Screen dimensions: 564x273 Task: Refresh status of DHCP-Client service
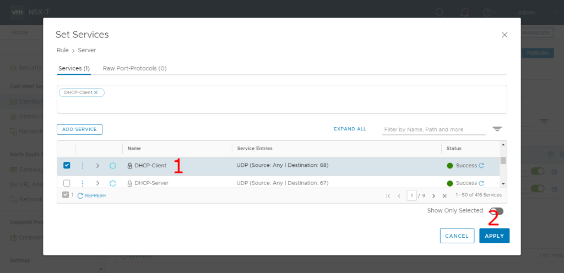tap(481, 166)
